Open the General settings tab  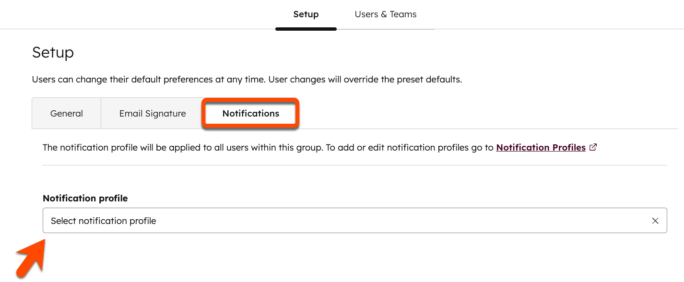click(x=66, y=113)
